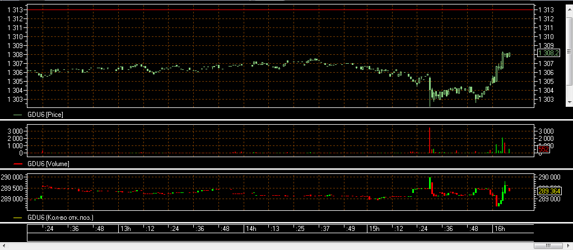Click the green line icon beside GDU6 [Price]
573x250 pixels.
(x=17, y=115)
